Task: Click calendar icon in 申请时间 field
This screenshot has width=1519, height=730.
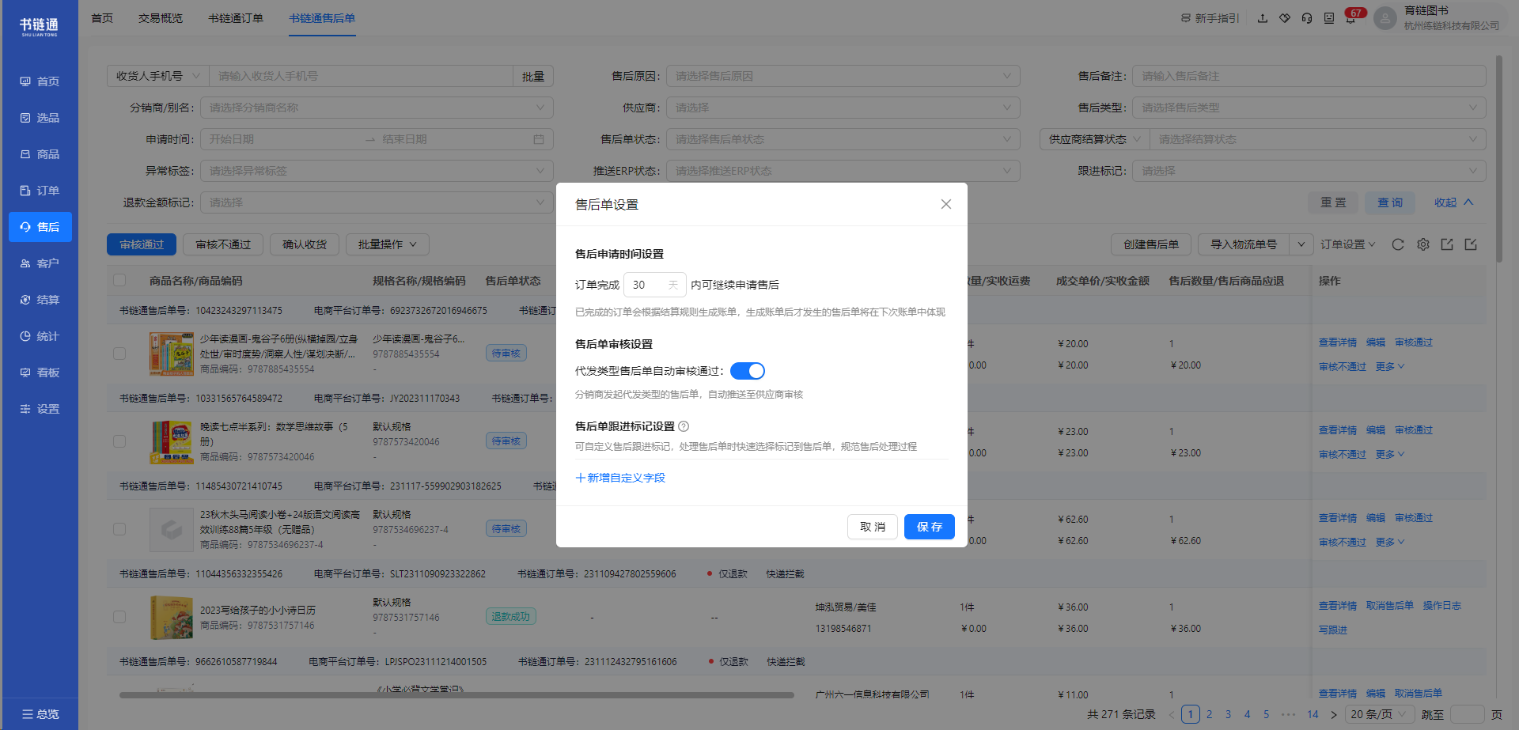Action: click(539, 139)
